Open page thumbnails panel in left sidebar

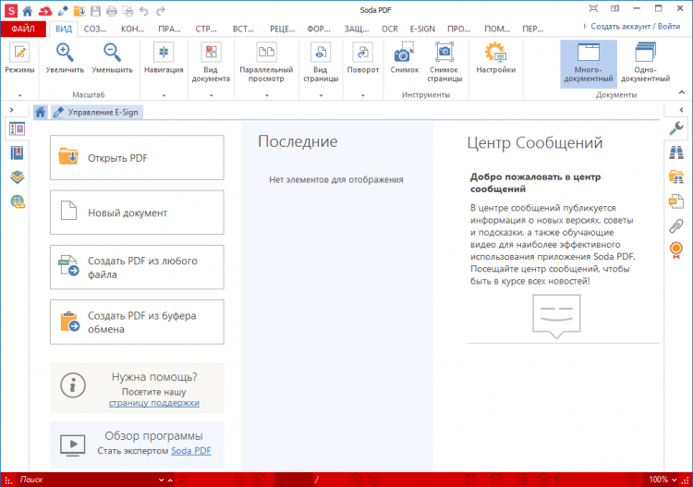pos(18,129)
